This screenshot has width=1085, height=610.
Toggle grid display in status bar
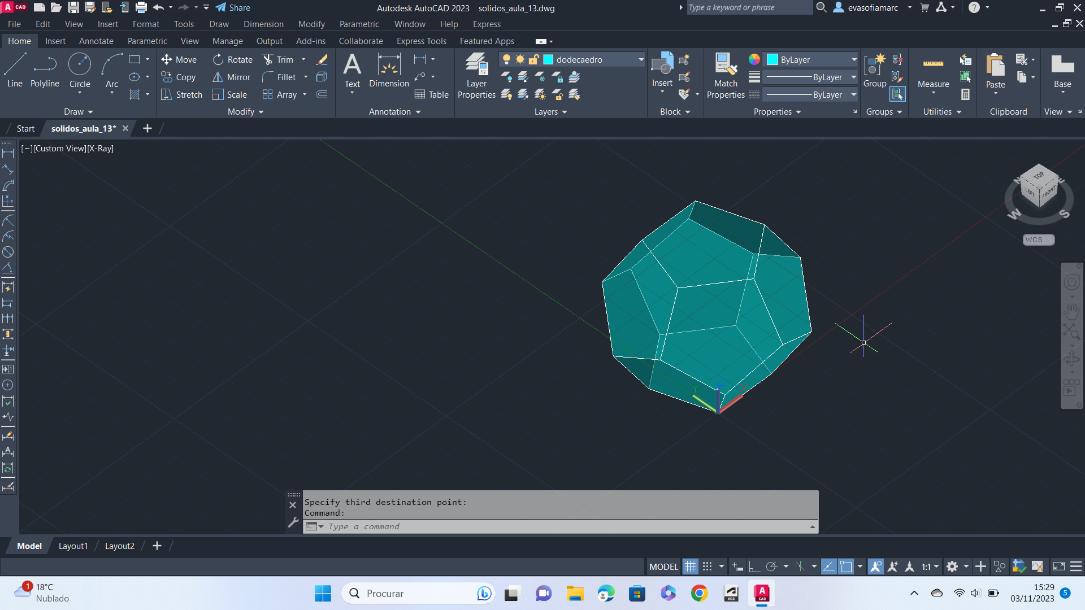click(x=691, y=567)
